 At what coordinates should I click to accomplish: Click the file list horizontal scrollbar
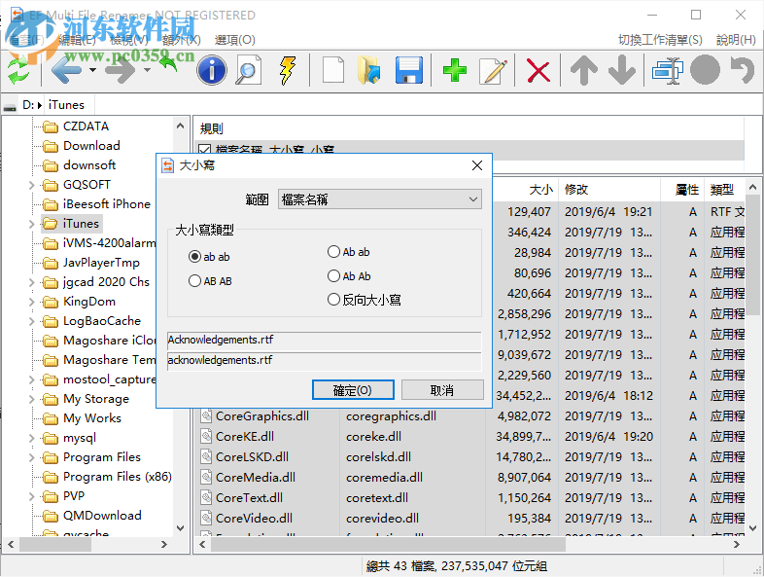(388, 544)
